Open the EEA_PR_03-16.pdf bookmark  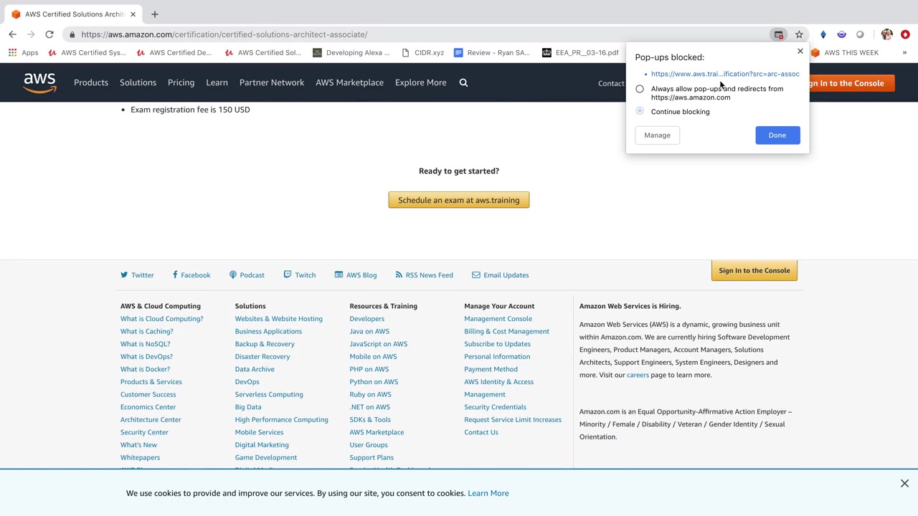tap(580, 52)
